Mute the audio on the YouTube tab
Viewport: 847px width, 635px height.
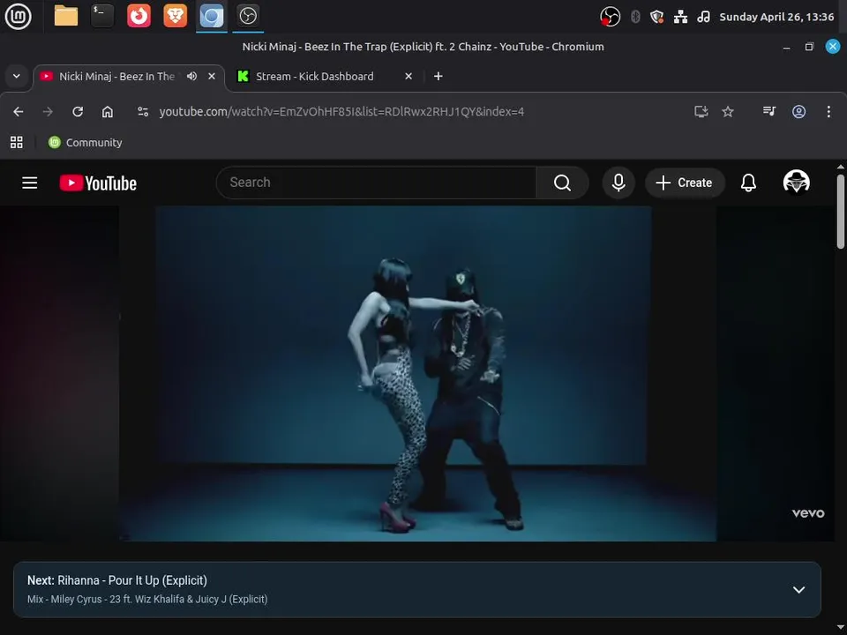(191, 76)
